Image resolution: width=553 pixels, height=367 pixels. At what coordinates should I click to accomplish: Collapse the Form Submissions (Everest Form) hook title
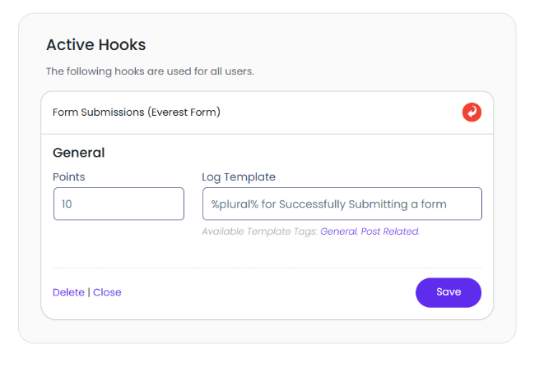coord(137,112)
